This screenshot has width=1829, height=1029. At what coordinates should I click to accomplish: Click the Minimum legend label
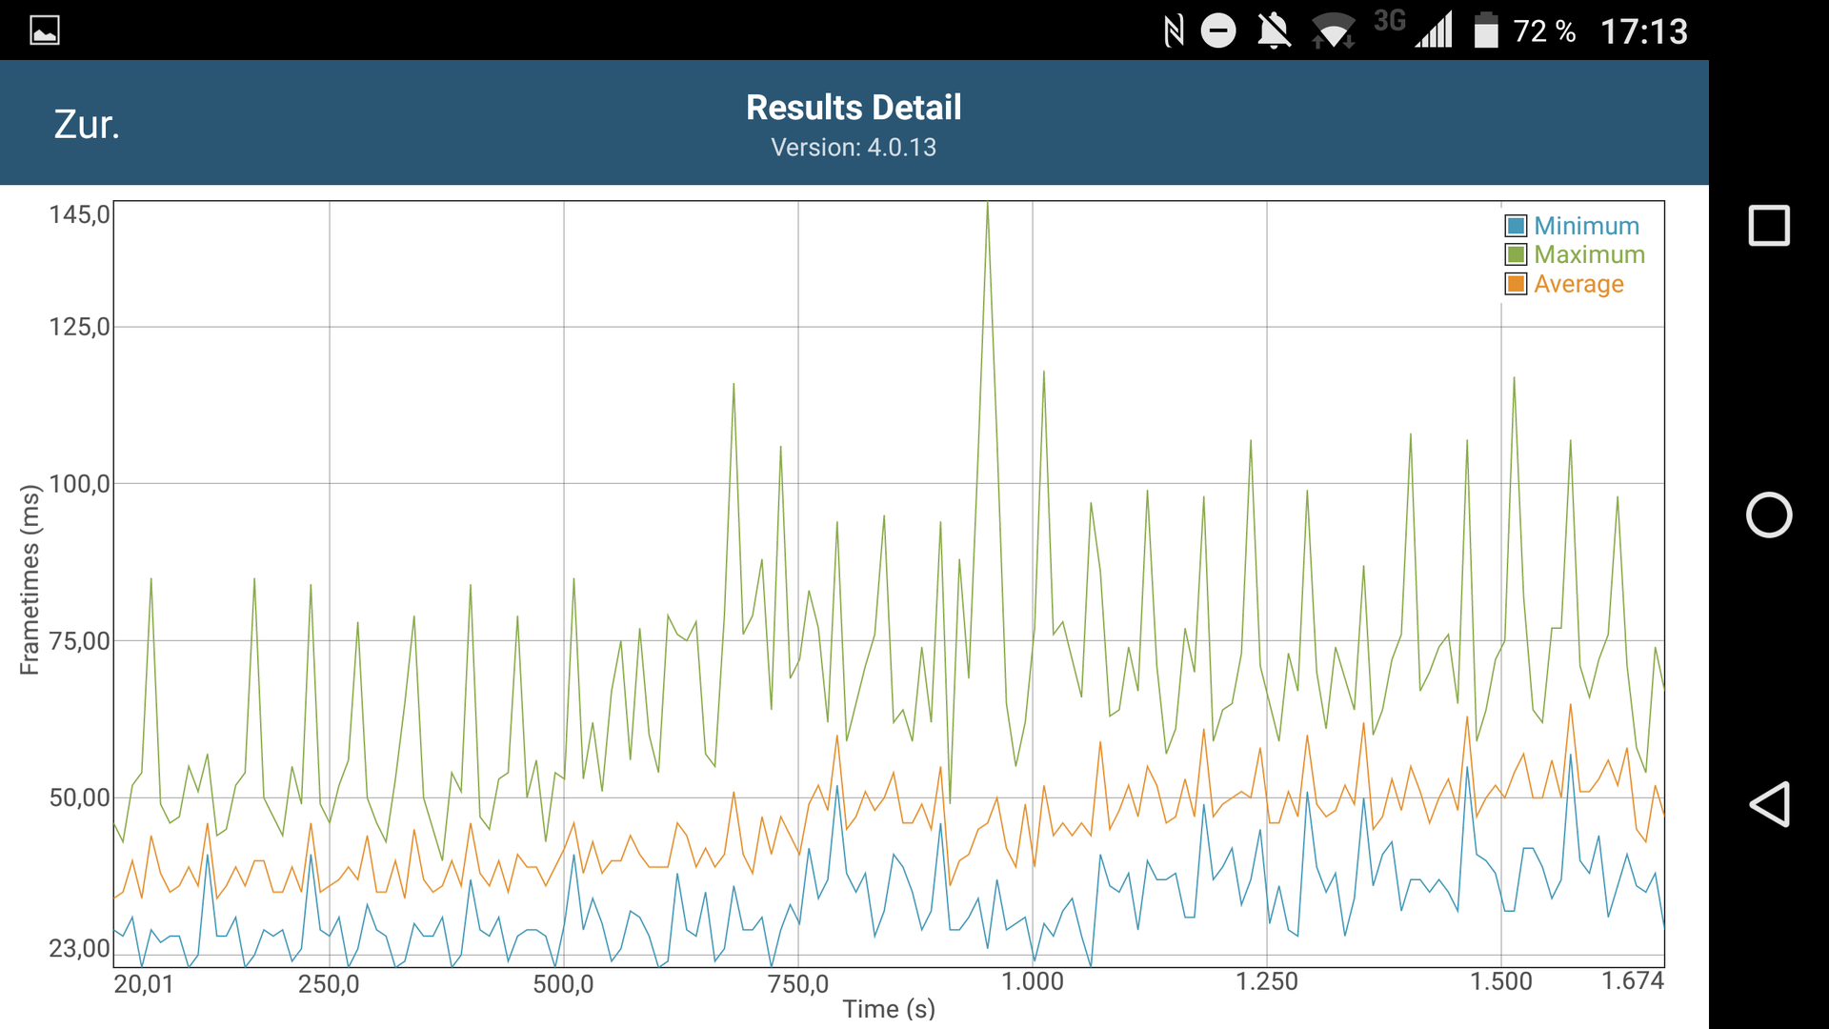point(1586,226)
